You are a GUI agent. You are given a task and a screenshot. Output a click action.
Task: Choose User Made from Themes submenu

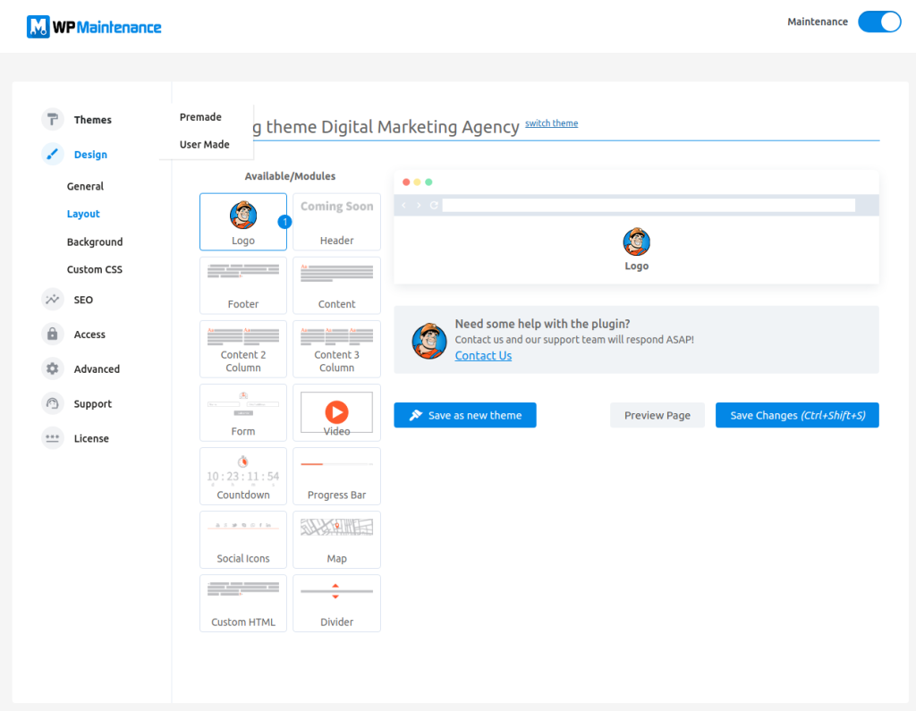pyautogui.click(x=205, y=144)
